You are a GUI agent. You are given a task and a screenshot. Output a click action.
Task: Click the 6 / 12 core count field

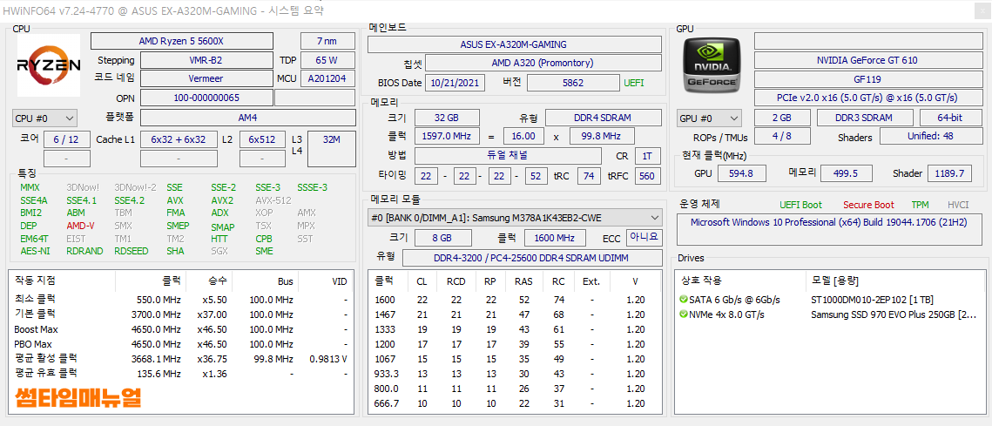pos(66,139)
